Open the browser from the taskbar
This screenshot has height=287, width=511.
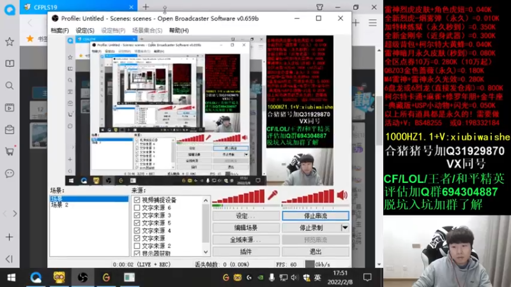coord(36,277)
